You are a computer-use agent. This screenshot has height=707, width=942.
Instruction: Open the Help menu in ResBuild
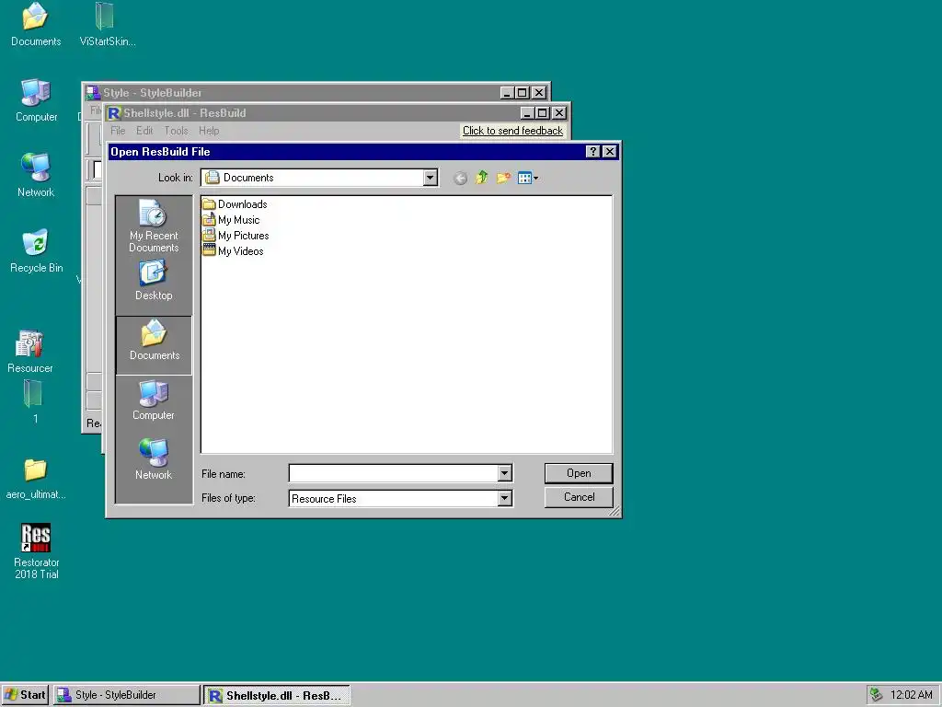click(209, 131)
